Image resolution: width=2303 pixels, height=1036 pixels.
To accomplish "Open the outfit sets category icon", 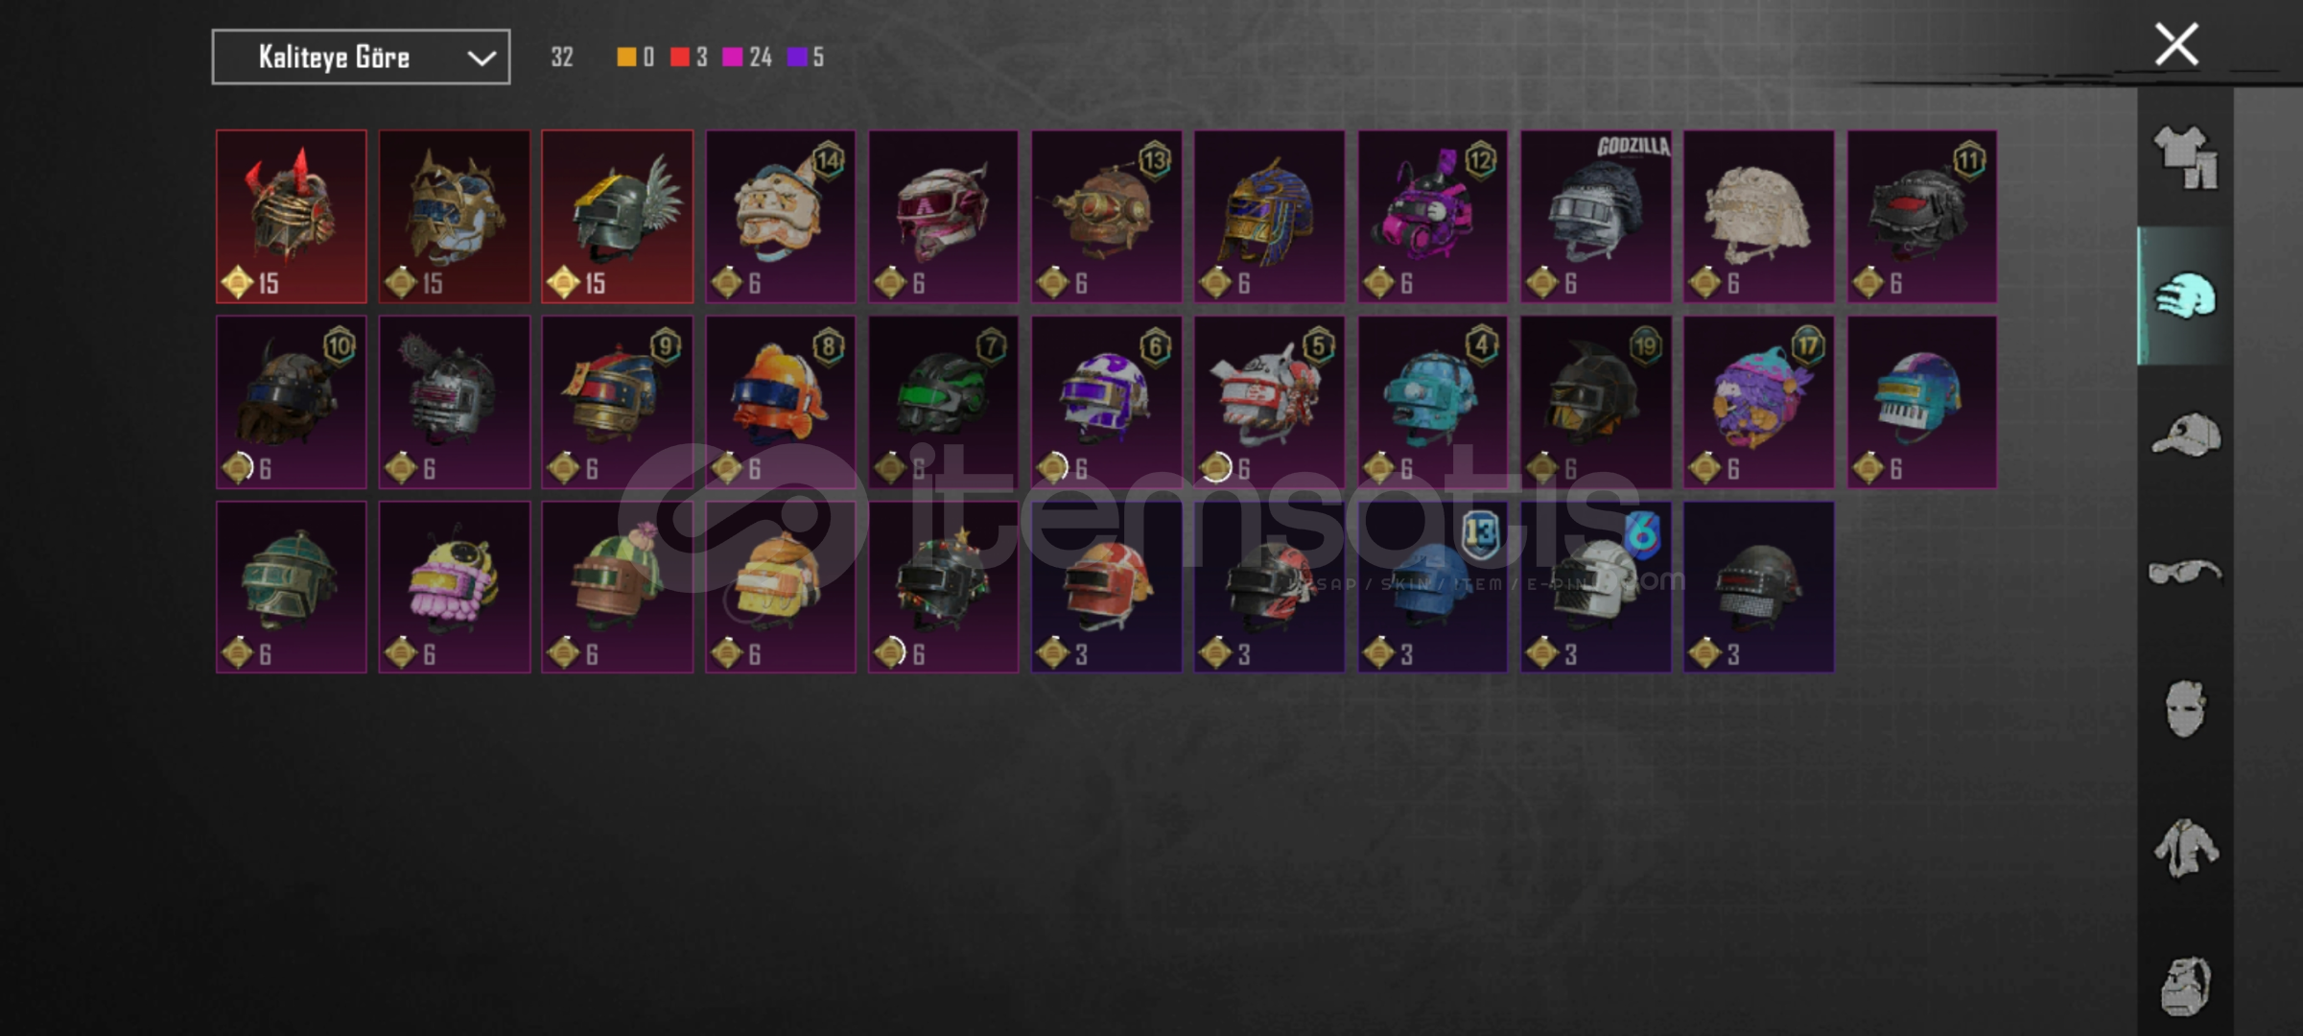I will (x=2186, y=157).
